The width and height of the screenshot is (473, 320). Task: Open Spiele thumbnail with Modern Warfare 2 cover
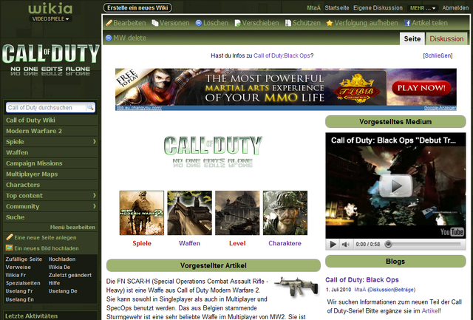click(x=142, y=213)
